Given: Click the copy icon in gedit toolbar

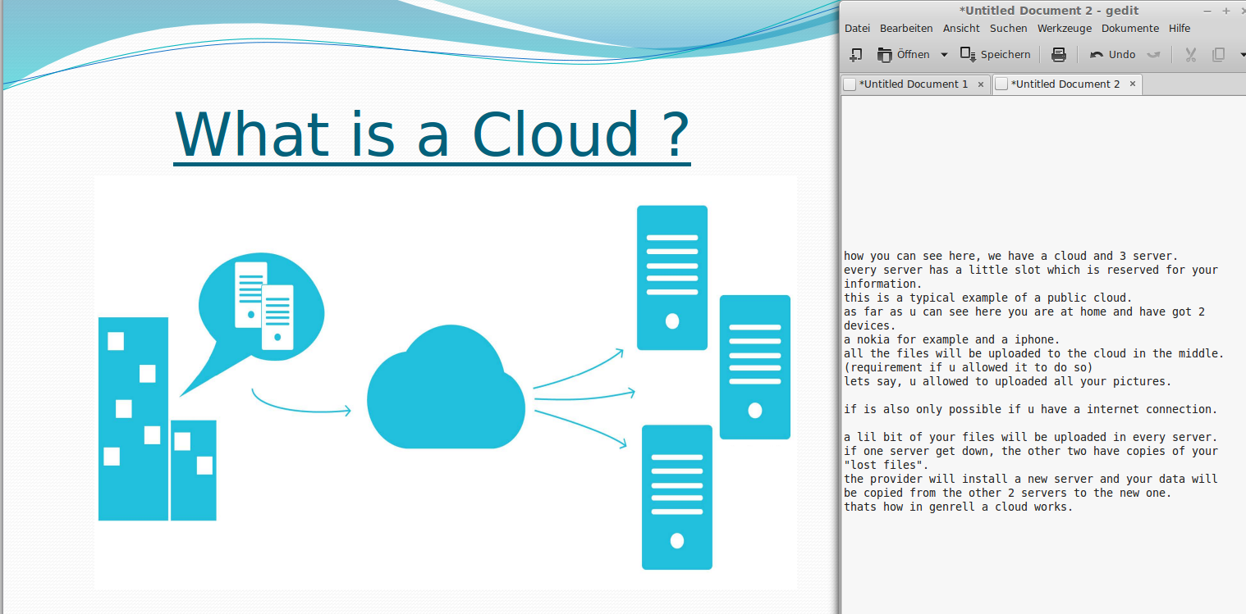Looking at the screenshot, I should pos(1219,55).
